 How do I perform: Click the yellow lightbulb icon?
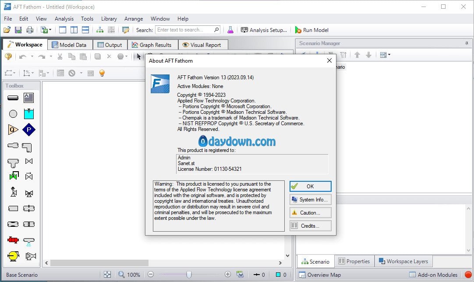[102, 73]
